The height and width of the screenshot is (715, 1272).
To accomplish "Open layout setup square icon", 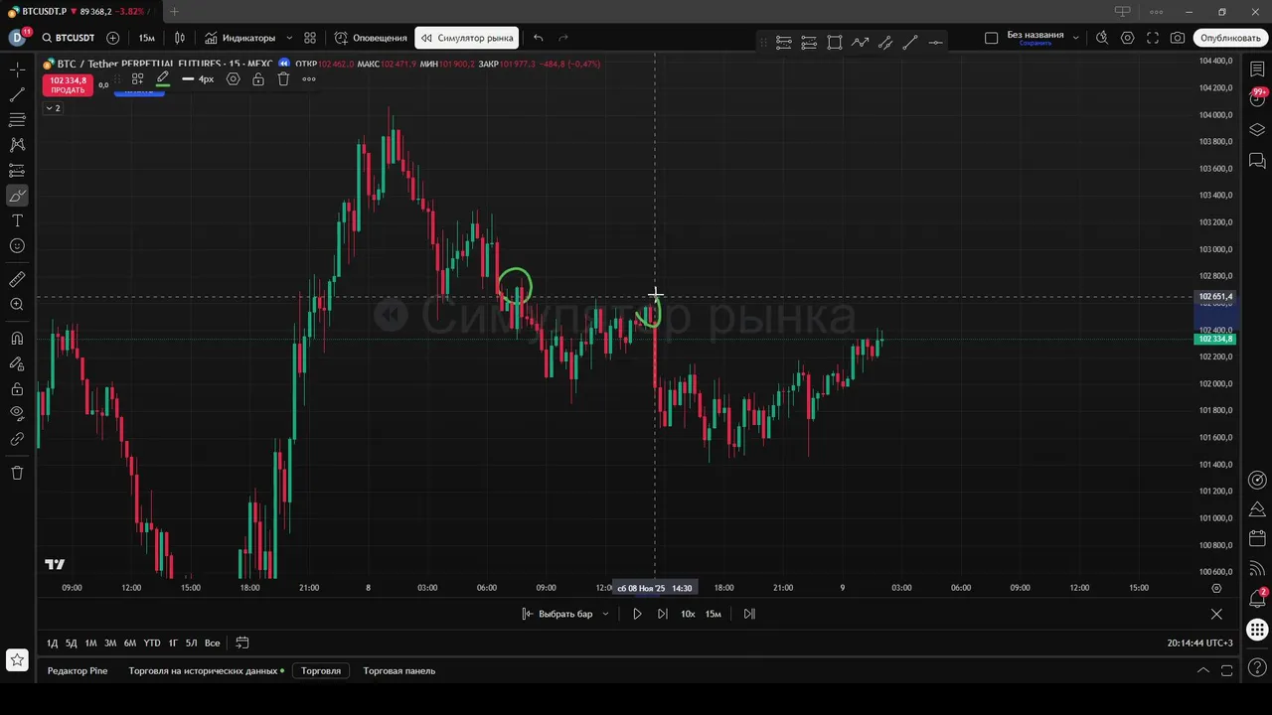I will [x=991, y=38].
